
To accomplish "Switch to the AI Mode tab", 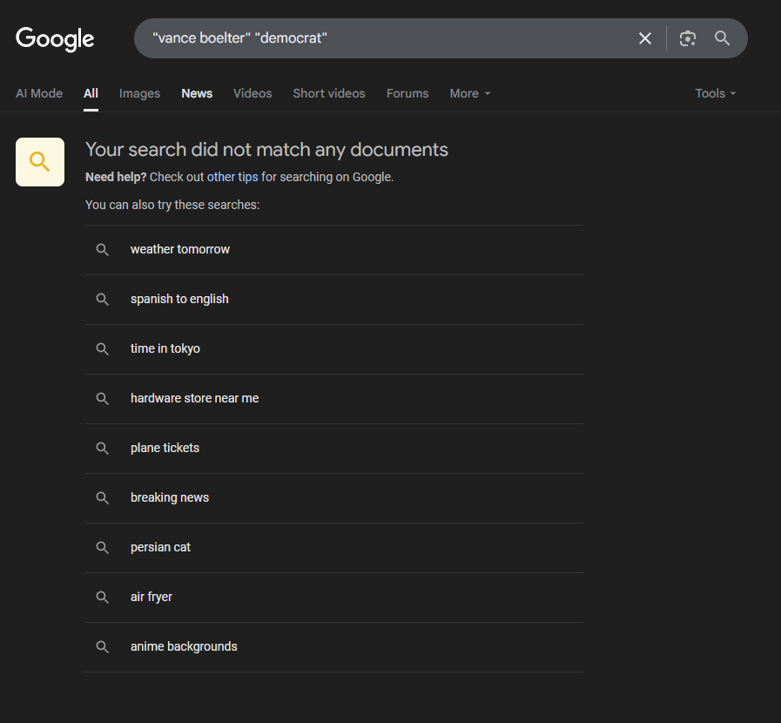I will [39, 93].
